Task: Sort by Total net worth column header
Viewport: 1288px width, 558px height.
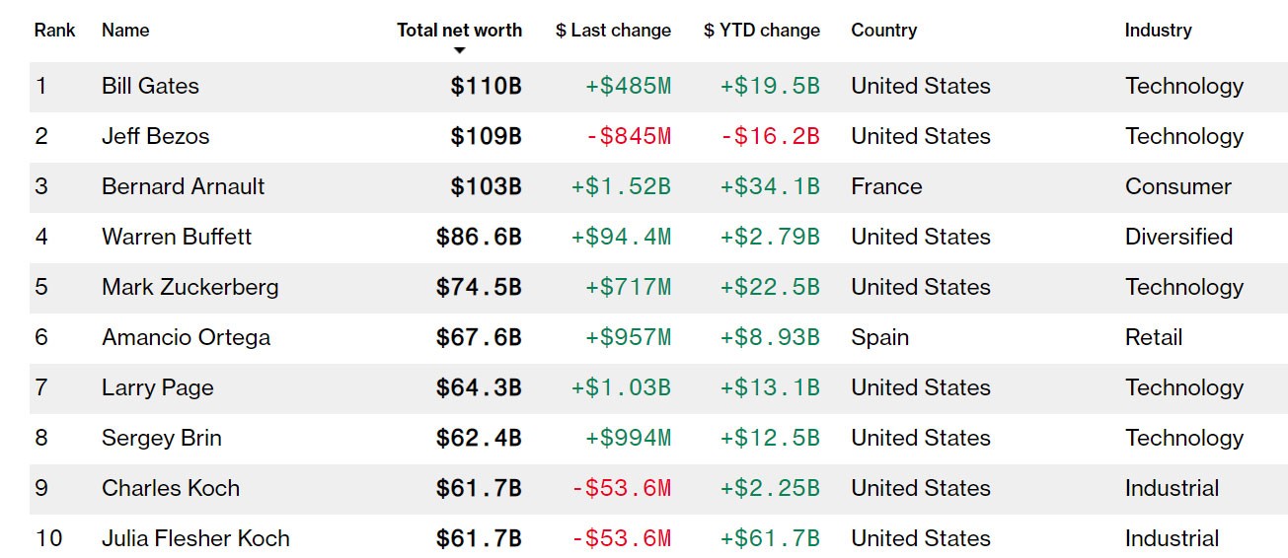Action: pos(459,31)
